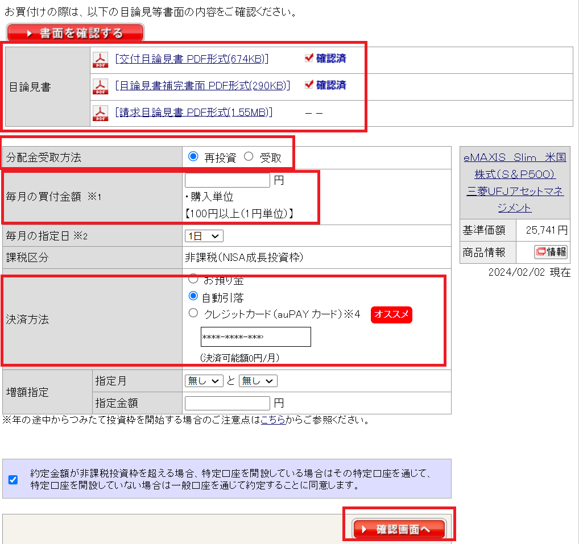This screenshot has height=544, width=579.
Task: Select クレジットカード (auPAY カード) option
Action: (x=193, y=313)
